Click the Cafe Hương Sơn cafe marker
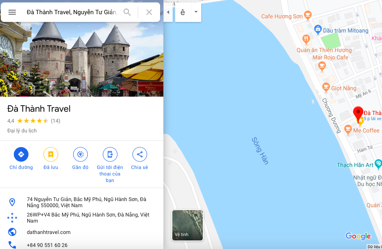Viewport: 382px width, 249px height. tap(308, 15)
